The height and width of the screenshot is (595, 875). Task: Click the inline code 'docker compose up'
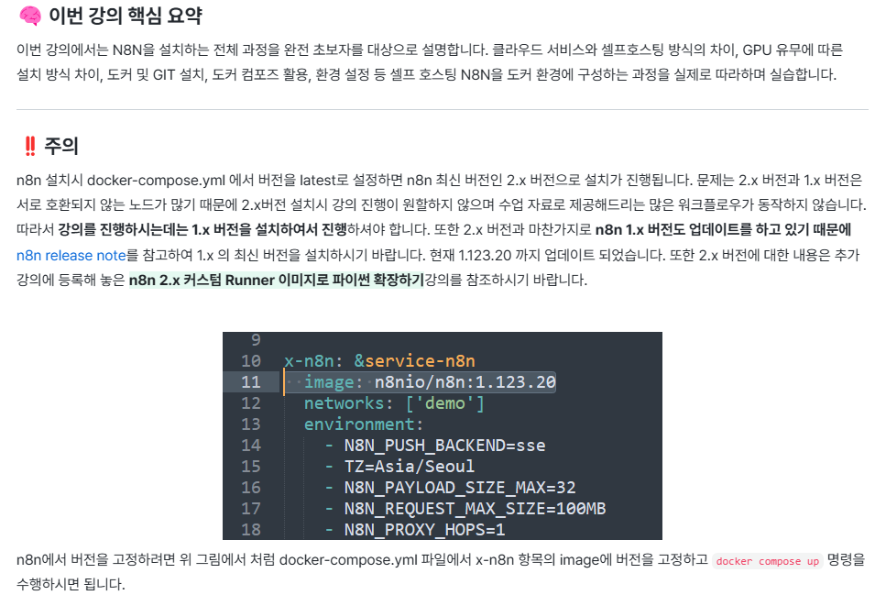[767, 561]
